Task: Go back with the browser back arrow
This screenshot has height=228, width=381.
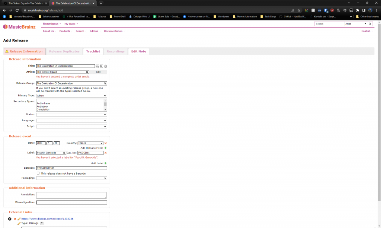Action: (x=4, y=10)
